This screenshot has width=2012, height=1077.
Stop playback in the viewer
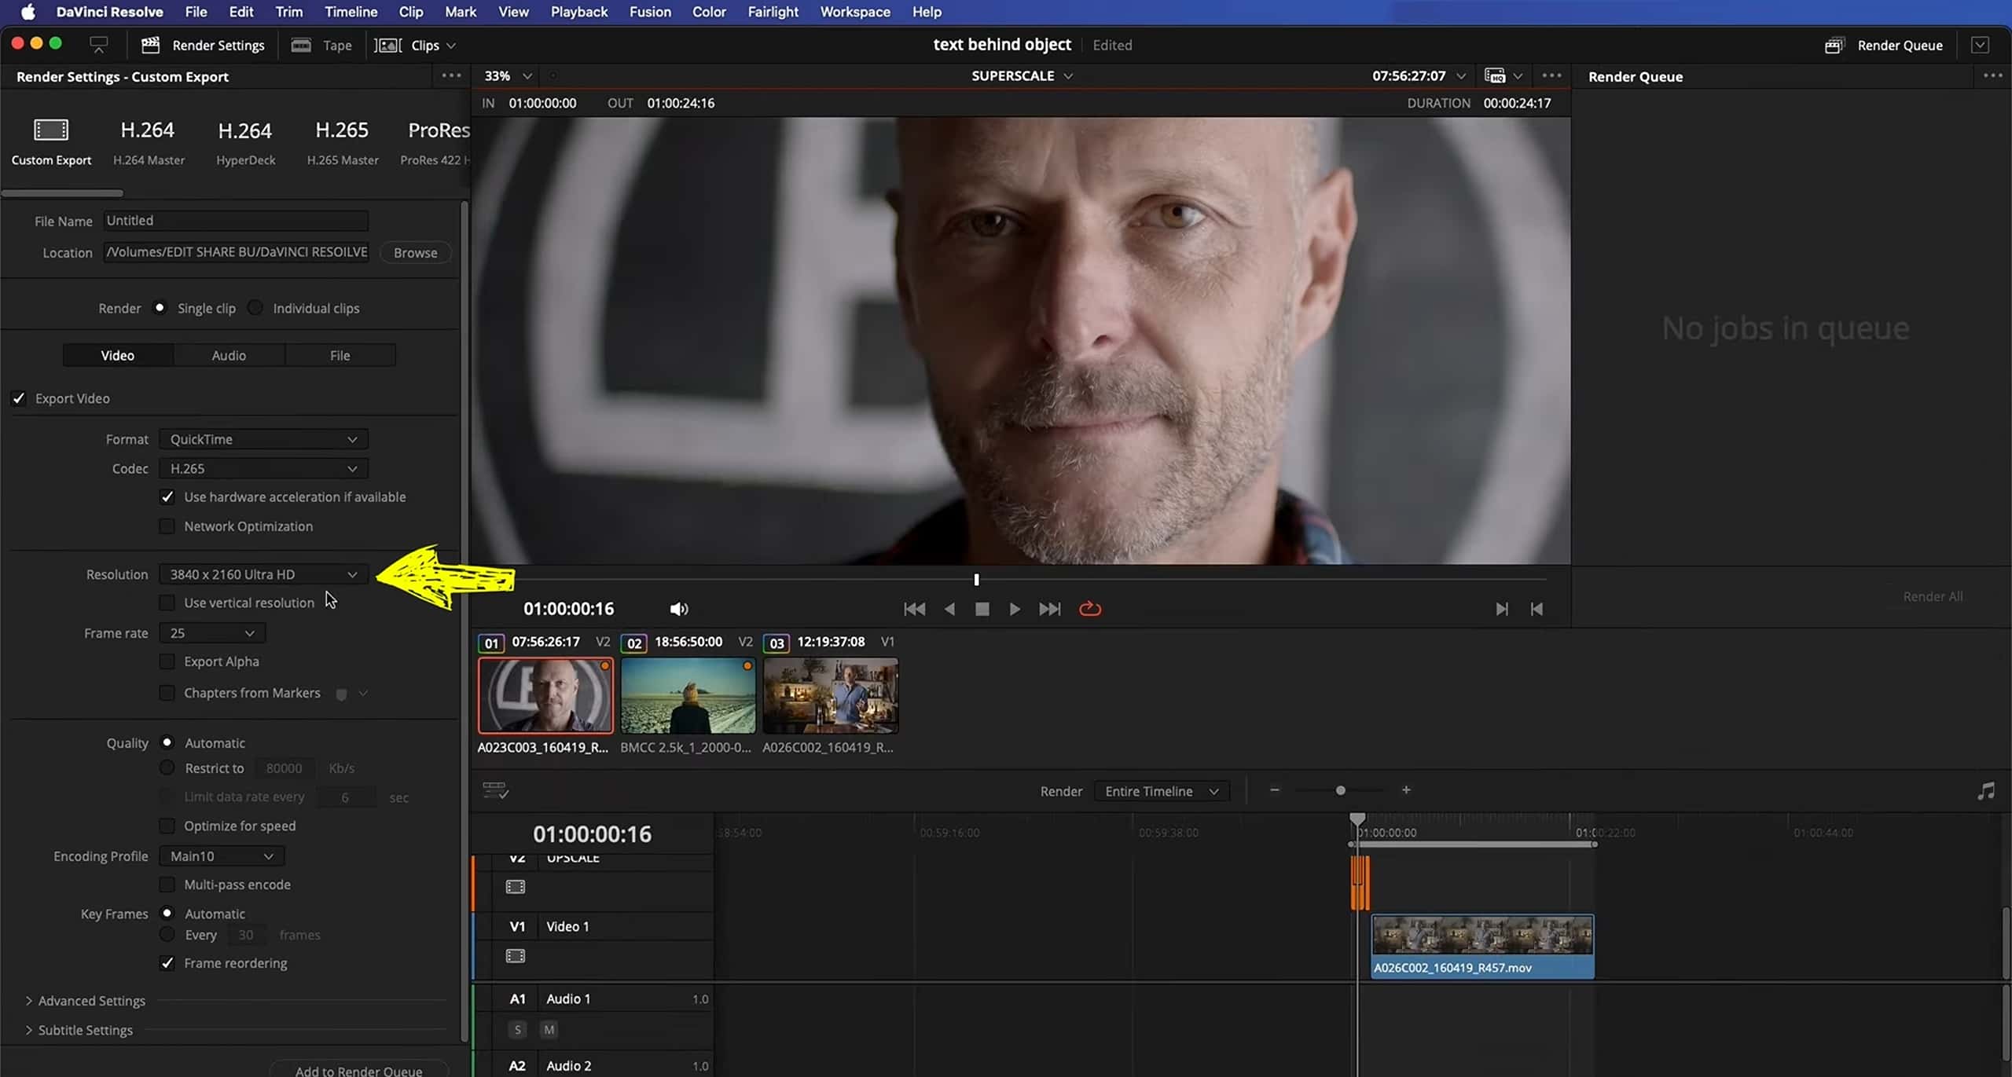982,609
